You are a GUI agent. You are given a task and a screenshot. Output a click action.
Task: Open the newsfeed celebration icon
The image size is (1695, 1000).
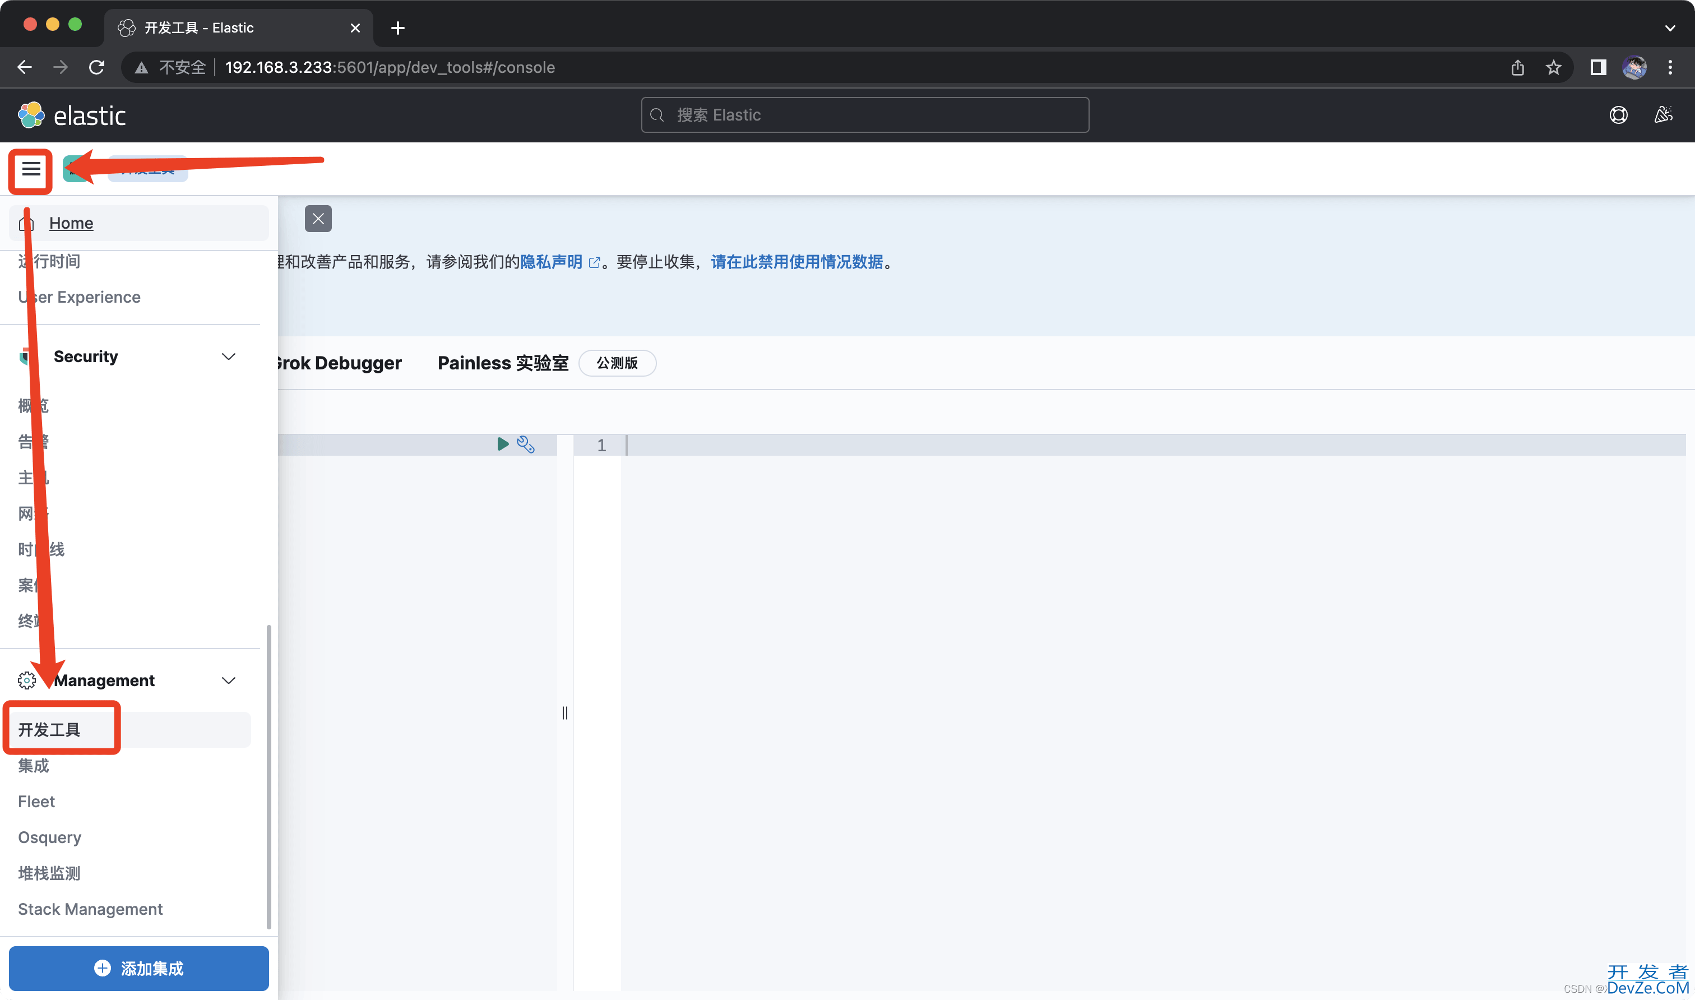point(1662,115)
